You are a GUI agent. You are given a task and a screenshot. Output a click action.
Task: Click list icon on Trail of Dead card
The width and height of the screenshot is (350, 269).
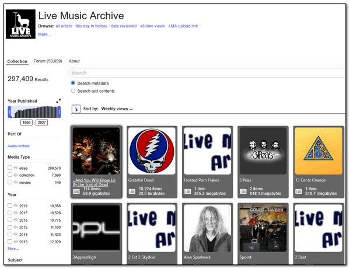tap(76, 191)
